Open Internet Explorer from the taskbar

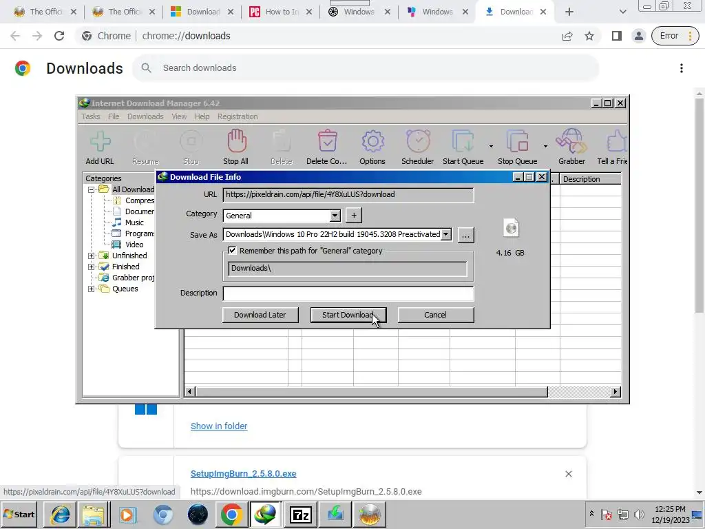[61, 514]
